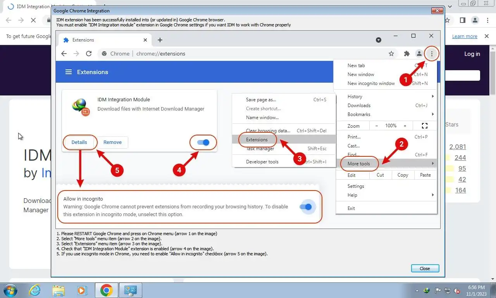Click the back arrow in background Chrome
Image resolution: width=496 pixels, height=298 pixels.
pos(9,20)
